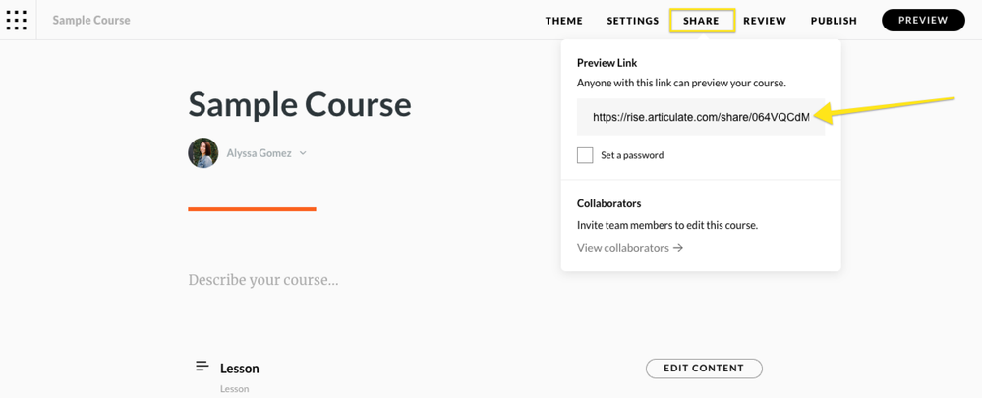Click Alyssa Gomez's profile avatar
The width and height of the screenshot is (982, 398).
(203, 153)
